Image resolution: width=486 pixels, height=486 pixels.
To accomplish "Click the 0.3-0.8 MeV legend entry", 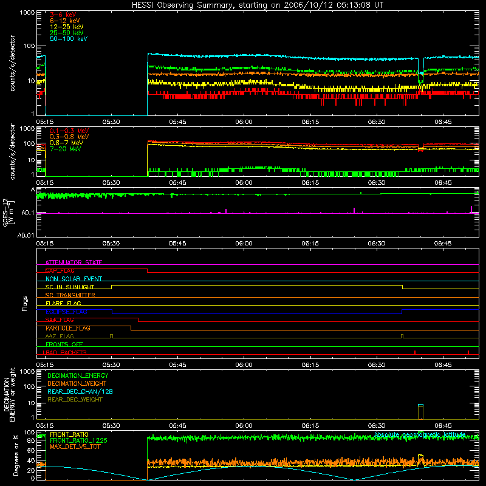I will tap(69, 137).
